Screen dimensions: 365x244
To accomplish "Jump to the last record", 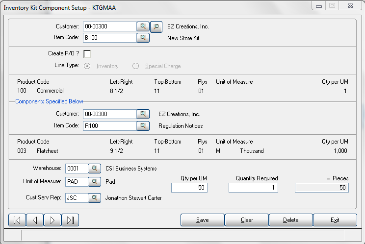I will tap(70, 220).
